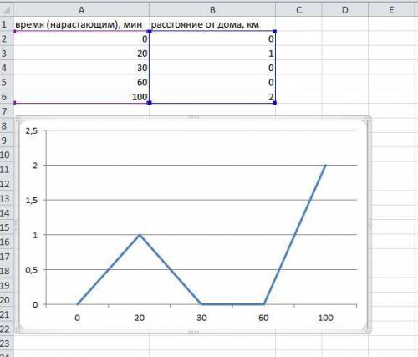Screen dimensions: 418x357
Task: Select the vertical axis label 2,5
Action: point(32,130)
